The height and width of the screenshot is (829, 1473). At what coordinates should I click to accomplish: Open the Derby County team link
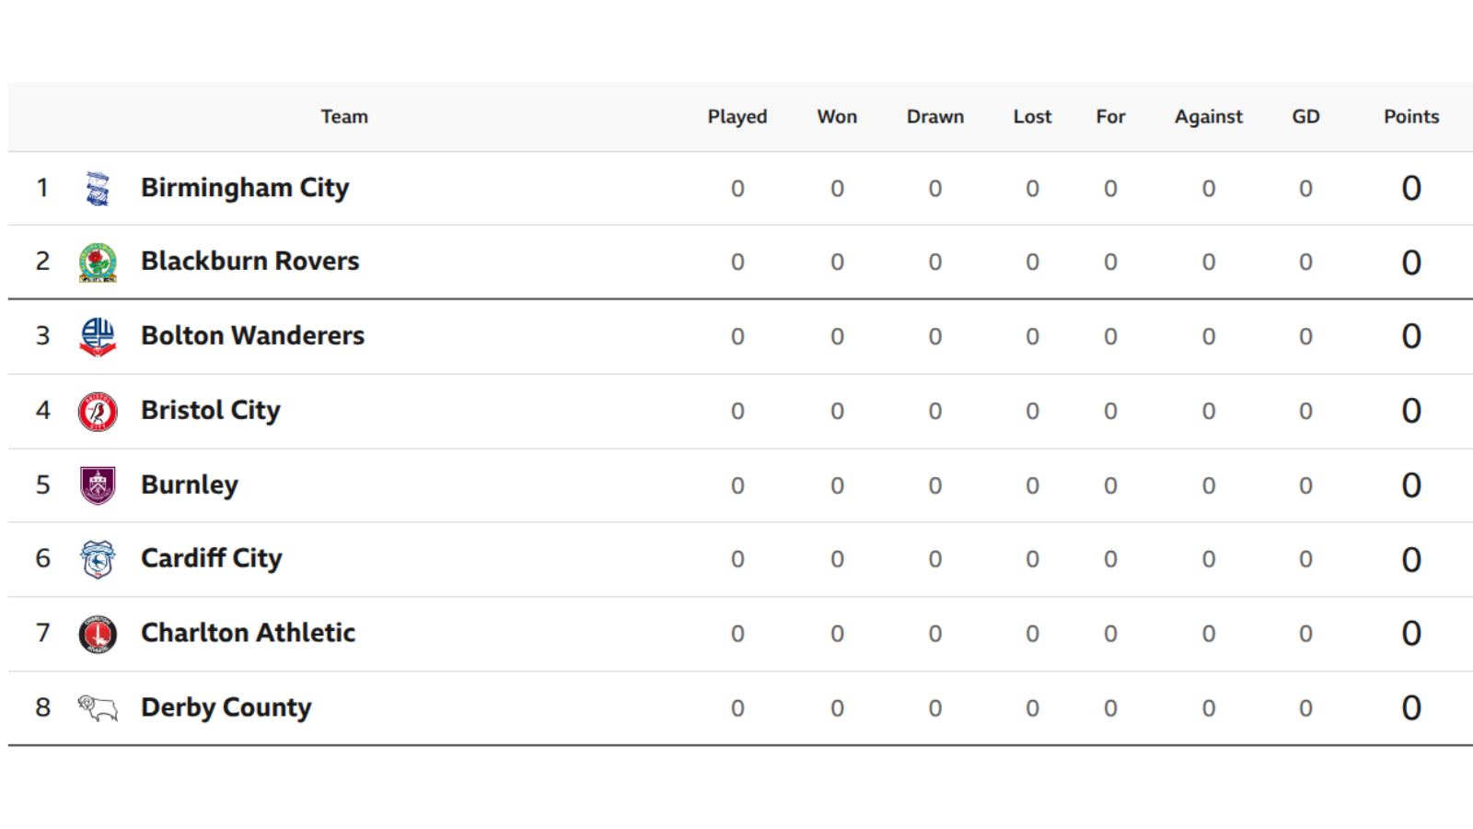(226, 707)
